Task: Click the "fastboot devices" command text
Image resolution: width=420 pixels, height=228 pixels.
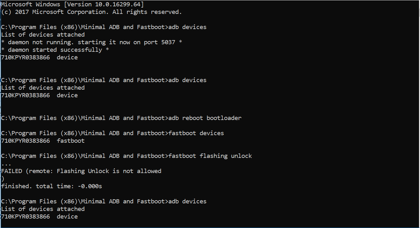Action: point(196,133)
